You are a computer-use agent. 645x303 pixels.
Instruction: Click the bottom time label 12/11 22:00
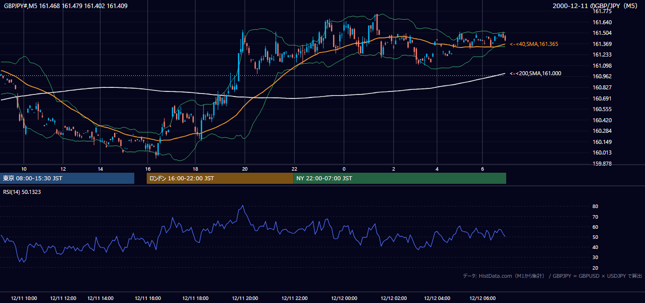point(294,298)
